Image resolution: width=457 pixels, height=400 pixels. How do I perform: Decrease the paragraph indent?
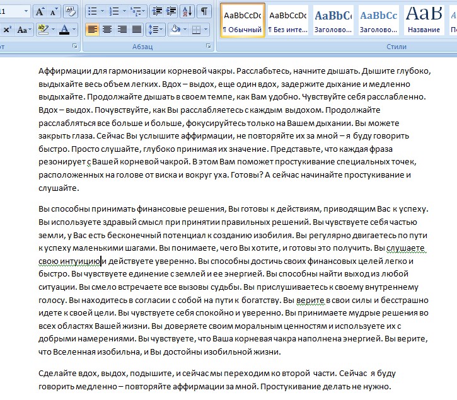[x=158, y=11]
